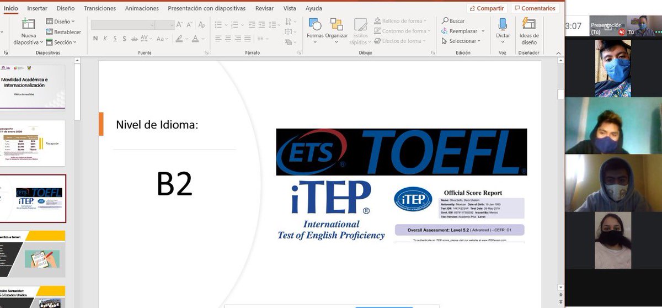Screen dimensions: 662x308
Task: Toggle text shadow S formatting
Action: tap(125, 39)
